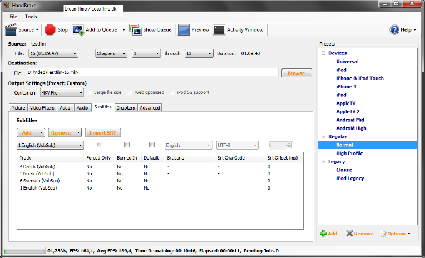Open the Chapters mode dropdown
This screenshot has height=258, width=425.
click(x=111, y=53)
